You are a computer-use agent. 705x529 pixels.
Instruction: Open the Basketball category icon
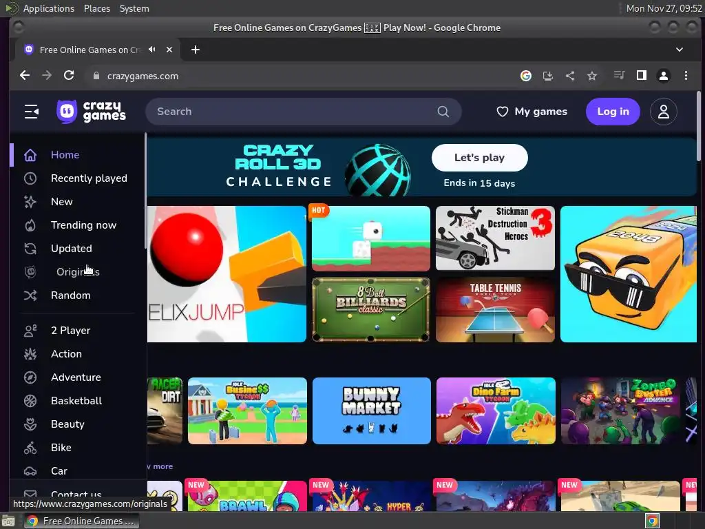pos(30,401)
